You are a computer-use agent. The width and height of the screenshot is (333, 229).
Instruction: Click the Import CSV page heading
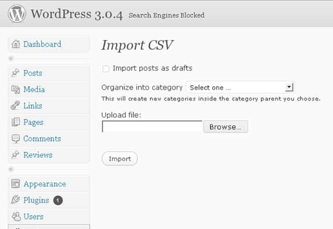click(x=137, y=46)
